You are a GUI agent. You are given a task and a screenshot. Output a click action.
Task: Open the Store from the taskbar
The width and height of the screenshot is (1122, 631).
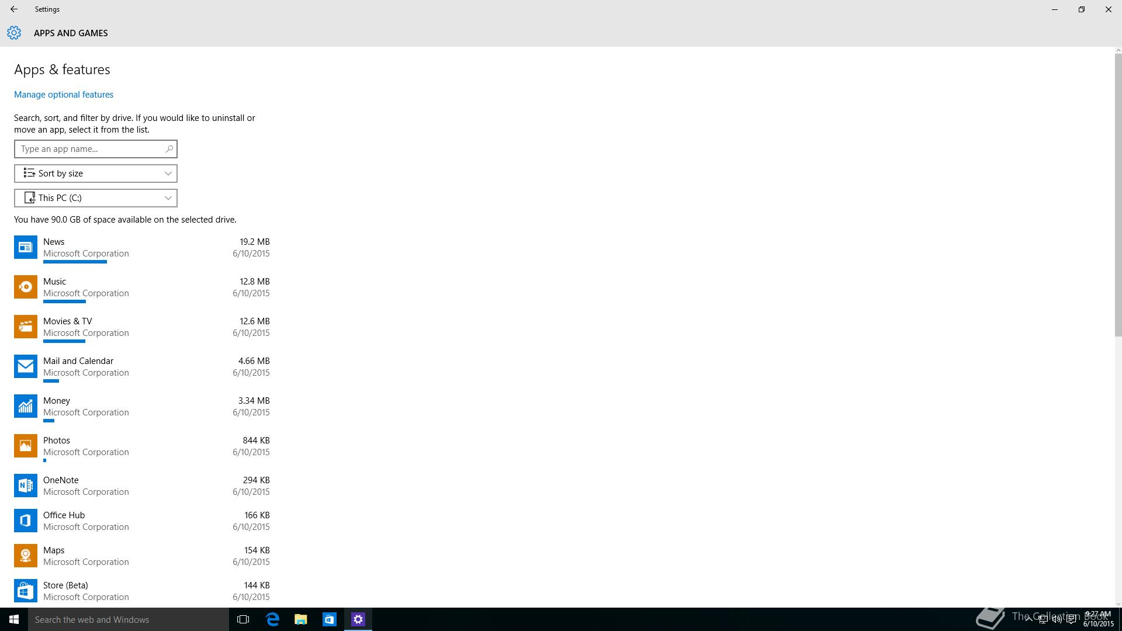[330, 619]
